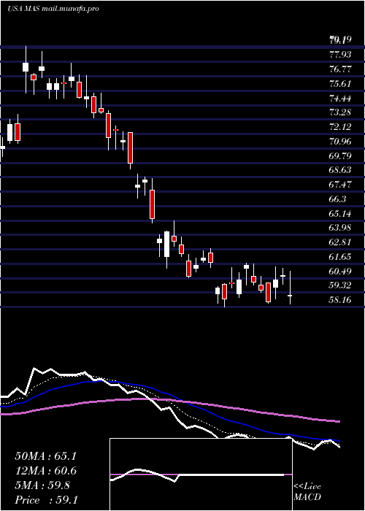365x511 pixels.
Task: Click the '5MA : 59.8' readout
Action: point(42,485)
